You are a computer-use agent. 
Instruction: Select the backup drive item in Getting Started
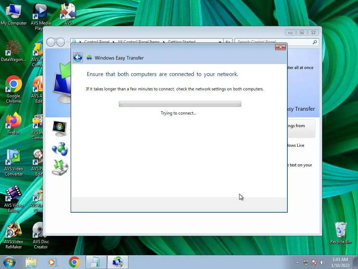(x=60, y=168)
